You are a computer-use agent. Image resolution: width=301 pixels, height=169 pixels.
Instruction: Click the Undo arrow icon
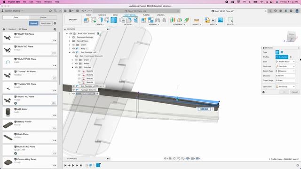(x=83, y=11)
